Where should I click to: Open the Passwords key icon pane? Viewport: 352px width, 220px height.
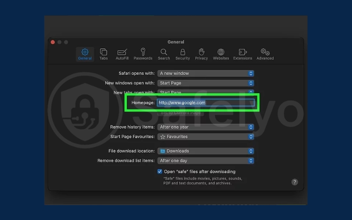coord(143,54)
